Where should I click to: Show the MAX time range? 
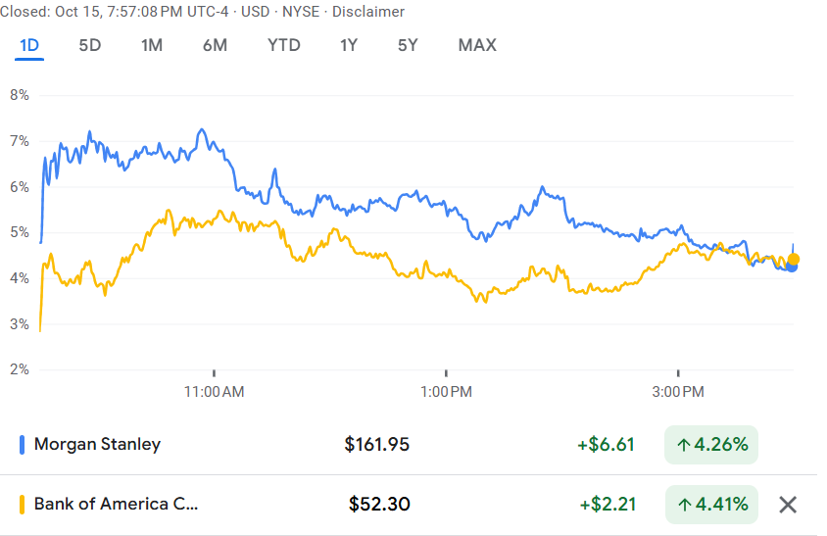click(x=477, y=45)
